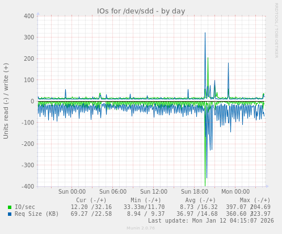This screenshot has height=234, width=282.
Task: Click the 'Min (-/+)' column header
Action: coord(146,200)
